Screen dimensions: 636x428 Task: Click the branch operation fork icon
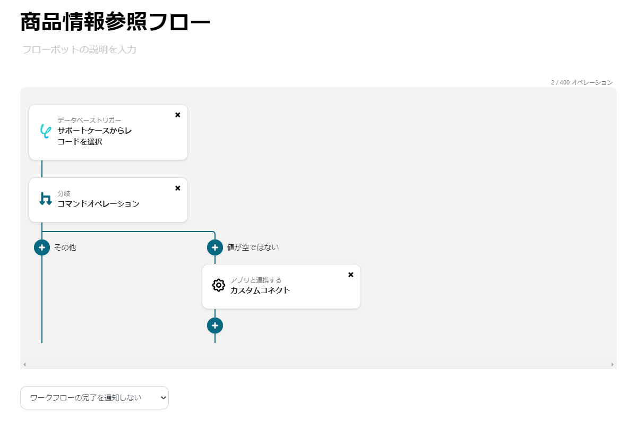click(46, 199)
